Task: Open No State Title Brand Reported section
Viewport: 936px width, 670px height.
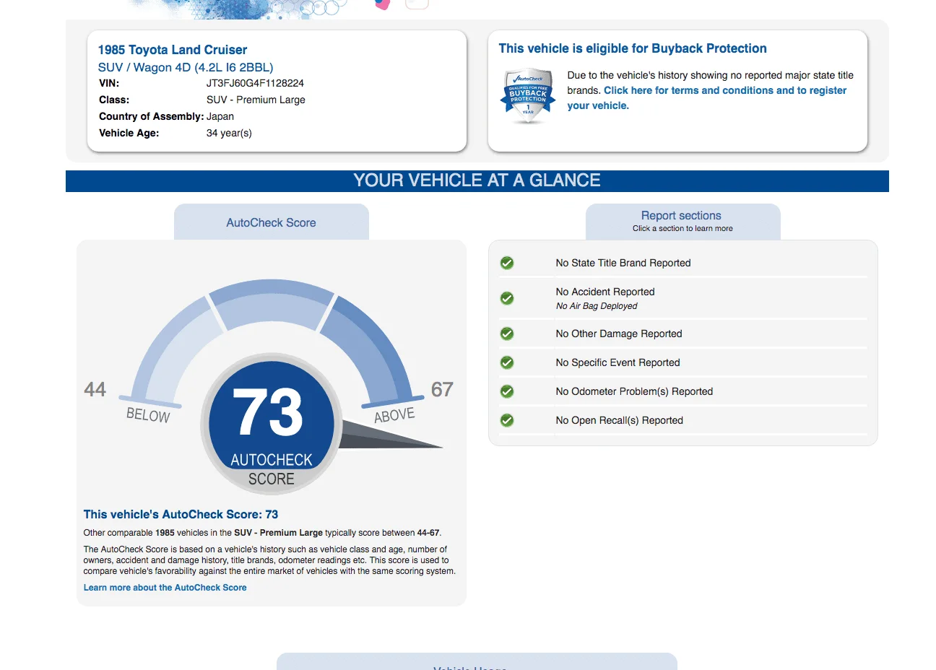Action: (623, 263)
